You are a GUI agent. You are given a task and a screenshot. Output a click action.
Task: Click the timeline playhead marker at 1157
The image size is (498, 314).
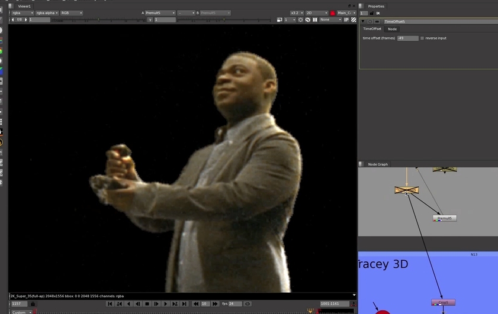[x=310, y=311]
